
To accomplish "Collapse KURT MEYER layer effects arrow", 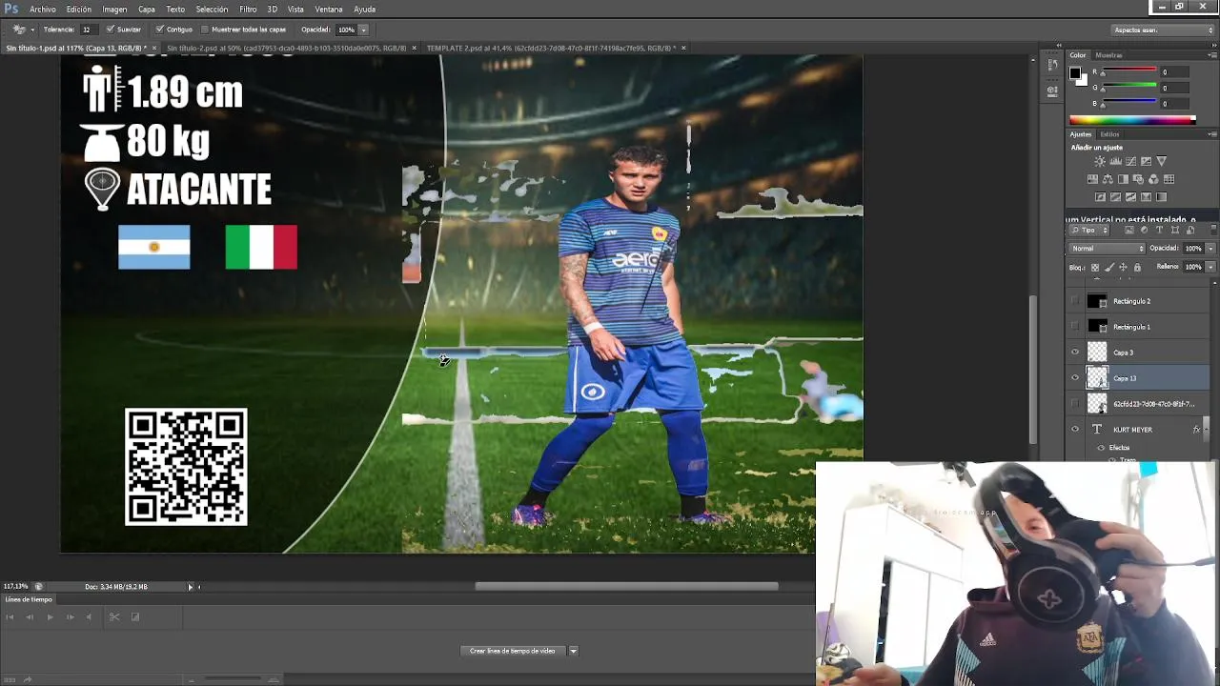I will tap(1208, 430).
